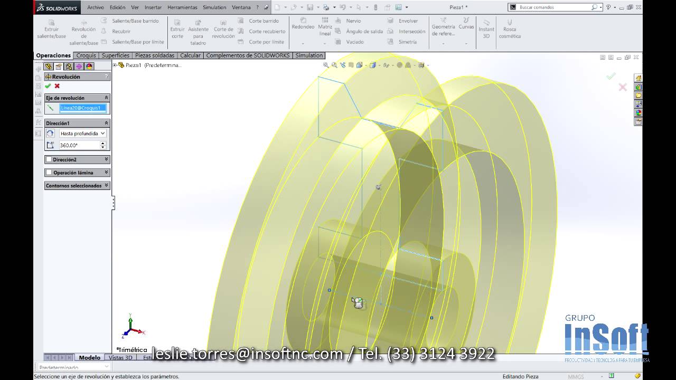Cancel with the faint red X in viewport corner
The height and width of the screenshot is (380, 676).
623,87
